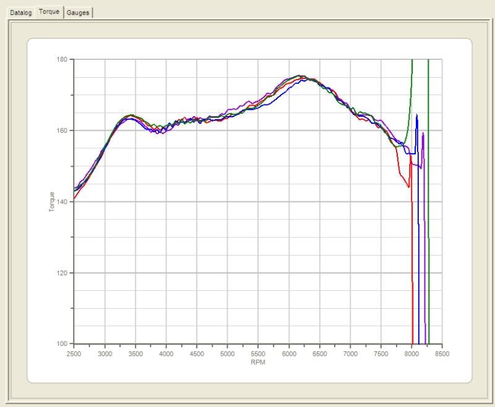The width and height of the screenshot is (495, 407).
Task: Click the 5500 RPM axis label
Action: (258, 354)
